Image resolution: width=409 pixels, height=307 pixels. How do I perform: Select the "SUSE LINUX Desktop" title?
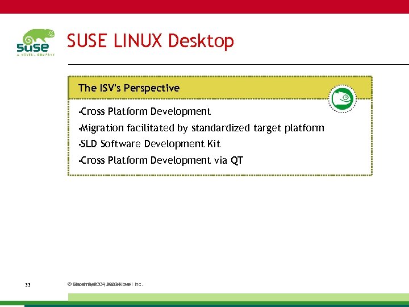coord(150,42)
